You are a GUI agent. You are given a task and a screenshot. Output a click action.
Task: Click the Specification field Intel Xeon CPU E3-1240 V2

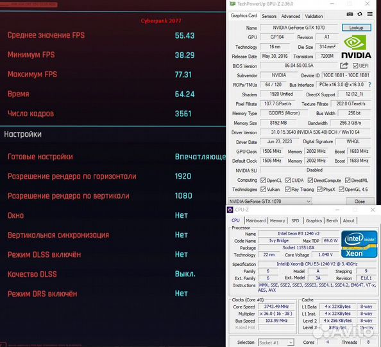click(x=317, y=264)
